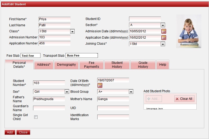Click the student photo thumbnail
Image resolution: width=209 pixels, height=139 pixels.
[188, 31]
